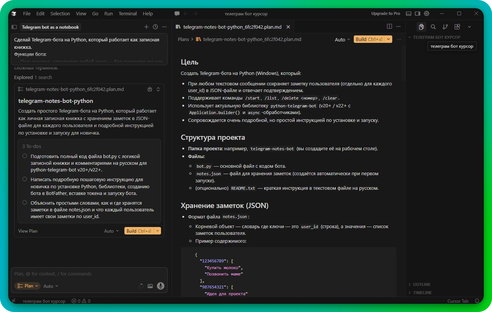Go forward with the right arrow

coord(195,13)
